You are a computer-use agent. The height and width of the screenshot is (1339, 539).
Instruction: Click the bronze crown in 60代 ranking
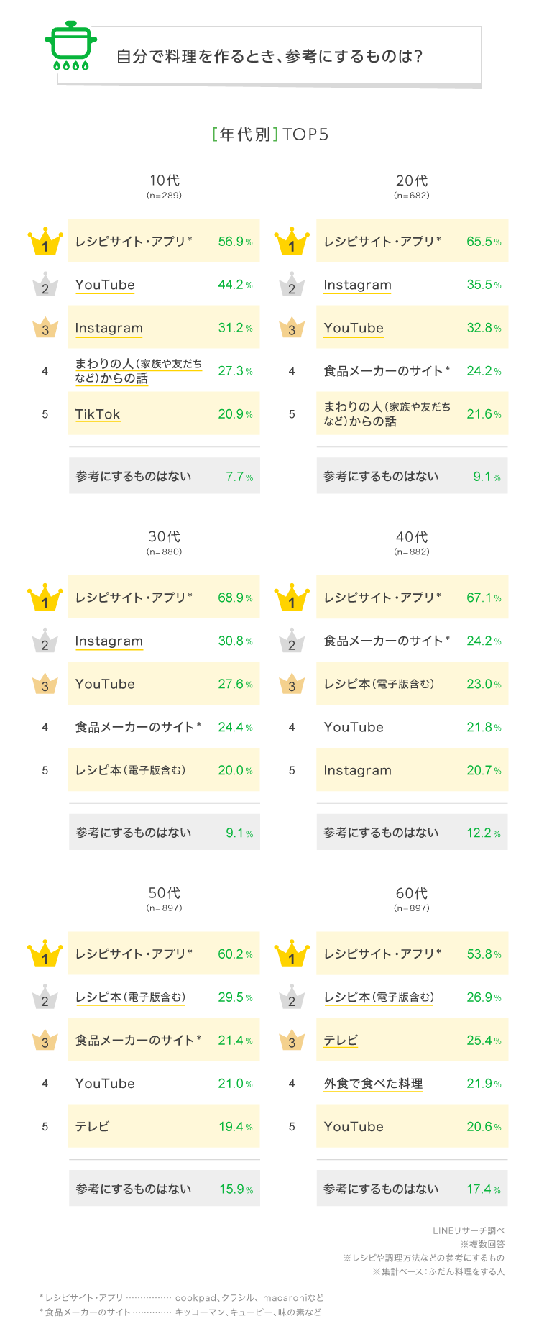click(x=292, y=1041)
